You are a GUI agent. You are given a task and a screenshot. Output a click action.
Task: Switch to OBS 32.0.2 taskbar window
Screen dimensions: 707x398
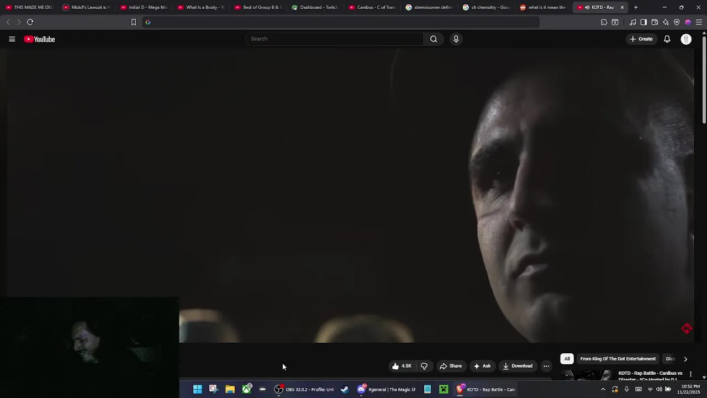coord(304,389)
